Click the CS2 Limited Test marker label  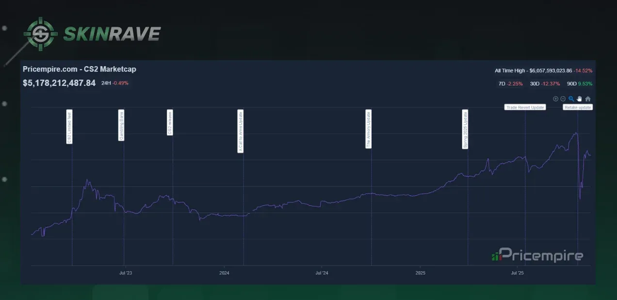(69, 127)
